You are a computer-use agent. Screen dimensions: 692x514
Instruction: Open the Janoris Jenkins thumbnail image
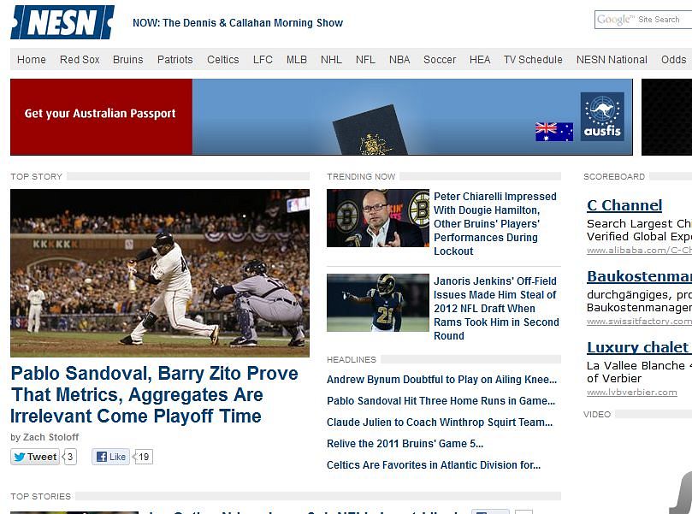[378, 303]
